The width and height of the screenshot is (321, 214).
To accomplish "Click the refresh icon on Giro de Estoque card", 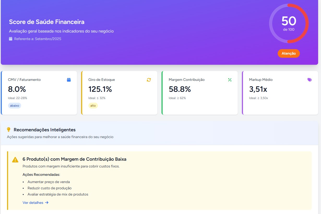I will pos(149,80).
